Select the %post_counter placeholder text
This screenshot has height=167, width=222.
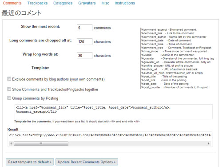151,87
